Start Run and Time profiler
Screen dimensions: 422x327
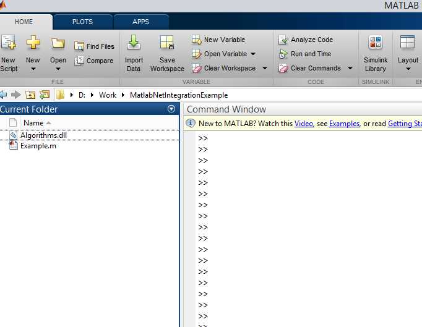tap(304, 54)
